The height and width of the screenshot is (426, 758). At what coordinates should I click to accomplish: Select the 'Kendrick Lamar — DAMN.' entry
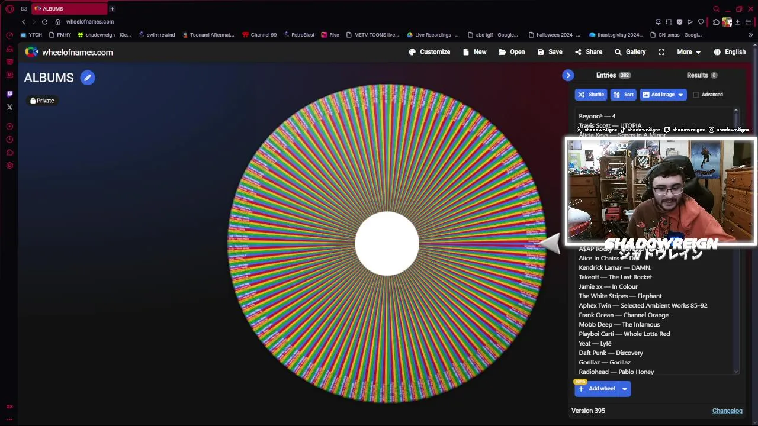[x=615, y=267]
